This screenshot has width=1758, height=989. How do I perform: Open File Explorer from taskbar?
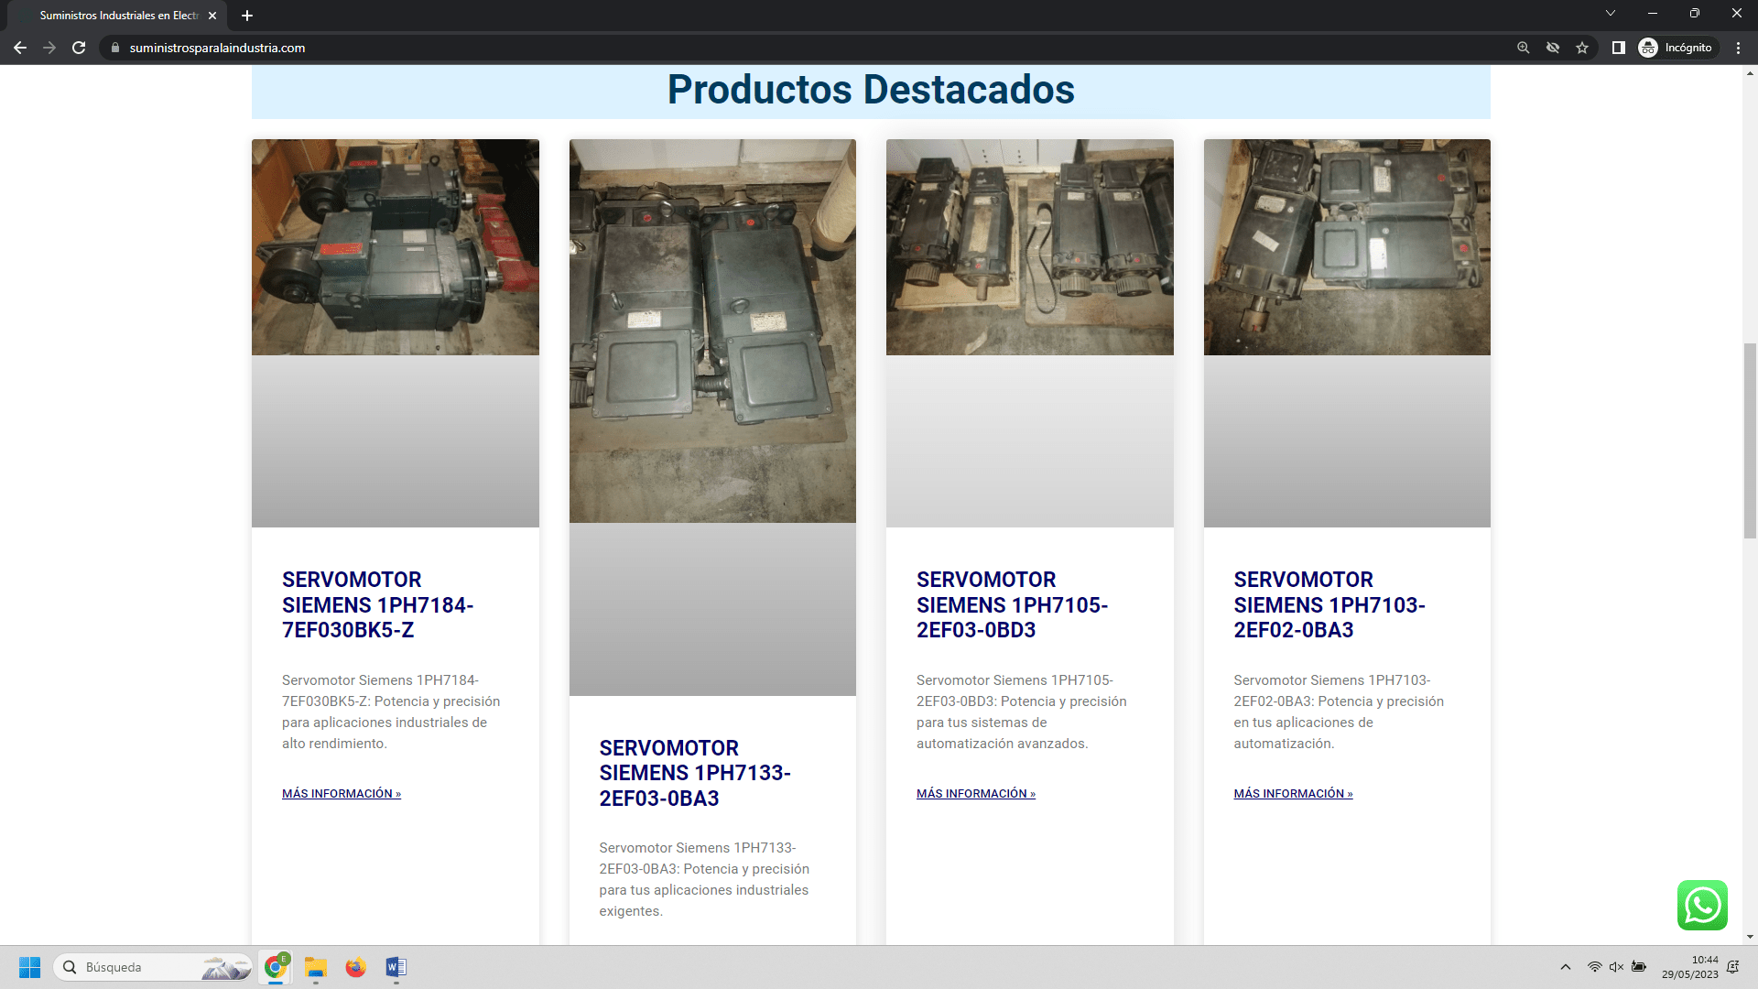(316, 967)
